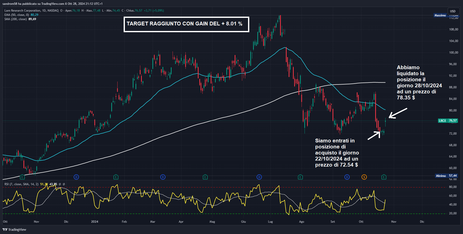The image size is (463, 234).
Task: Click the LRCX current price label 76,57
Action: pyautogui.click(x=448, y=121)
